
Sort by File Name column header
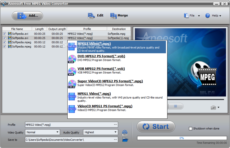click(17, 29)
